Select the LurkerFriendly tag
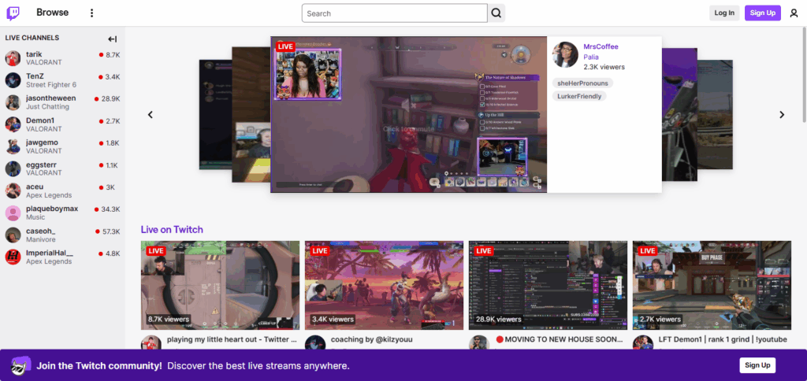Viewport: 807px width, 381px height. 579,96
